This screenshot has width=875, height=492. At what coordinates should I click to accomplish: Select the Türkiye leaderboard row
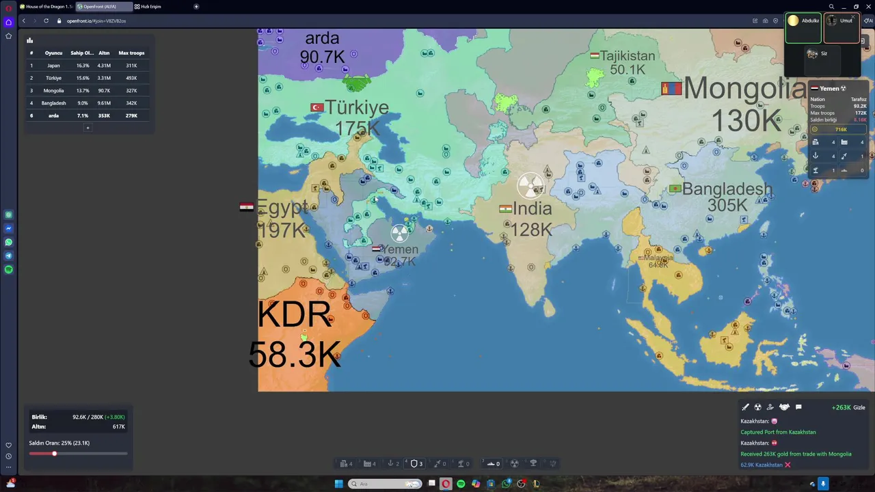[87, 78]
